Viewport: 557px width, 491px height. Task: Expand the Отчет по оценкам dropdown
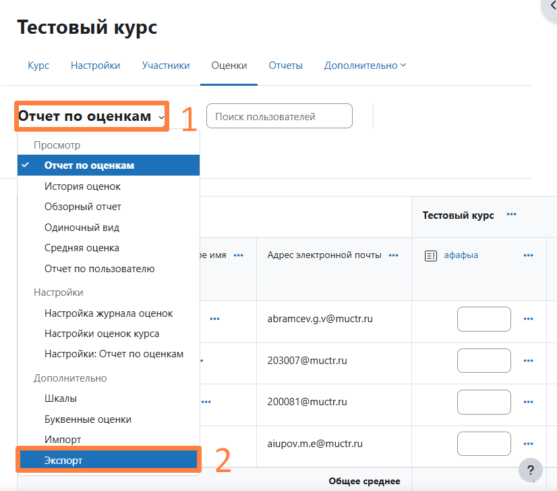tap(91, 116)
